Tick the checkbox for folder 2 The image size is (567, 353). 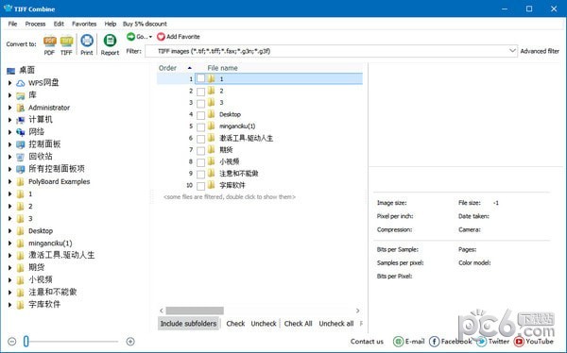(200, 92)
